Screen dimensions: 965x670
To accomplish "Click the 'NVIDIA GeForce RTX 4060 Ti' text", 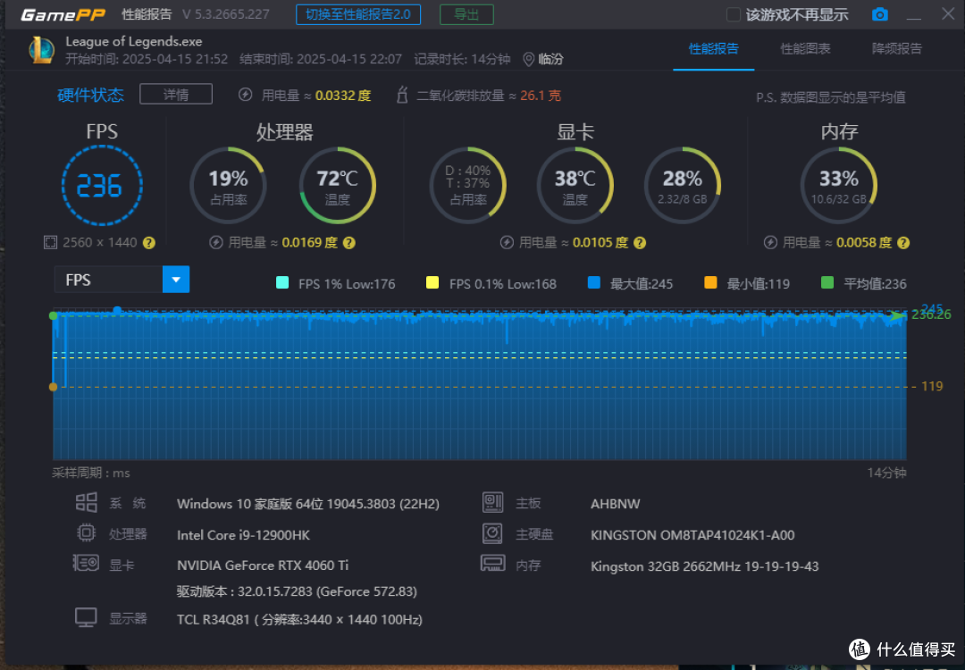I will (x=263, y=565).
